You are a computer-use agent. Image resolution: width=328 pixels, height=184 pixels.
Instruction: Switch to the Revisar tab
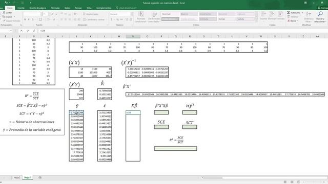pyautogui.click(x=78, y=8)
